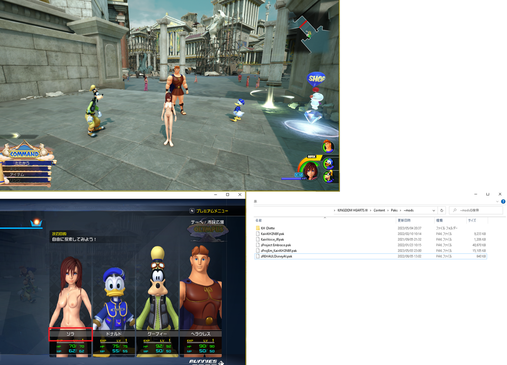Expand the chevron after KINGDOM HEARTS III
The width and height of the screenshot is (507, 365).
(371, 210)
